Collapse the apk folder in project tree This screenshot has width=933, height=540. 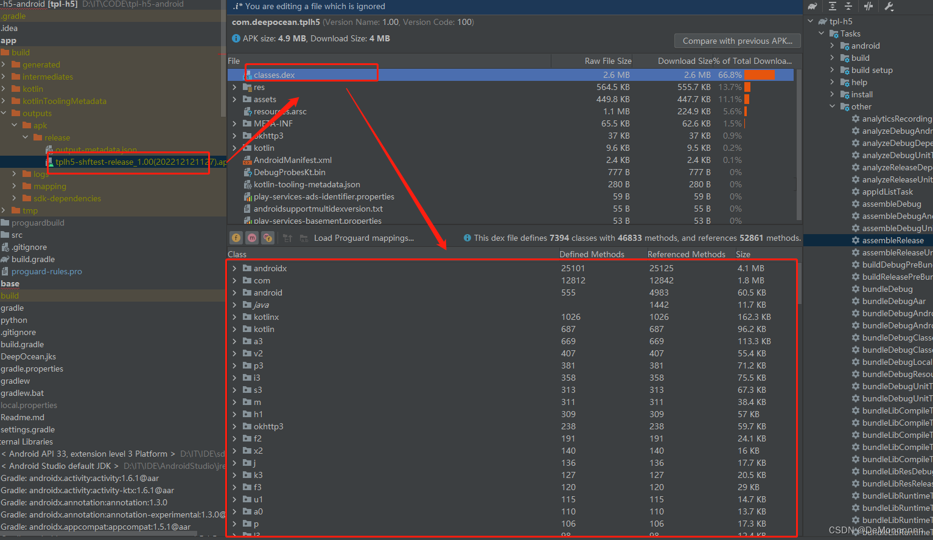pos(15,125)
